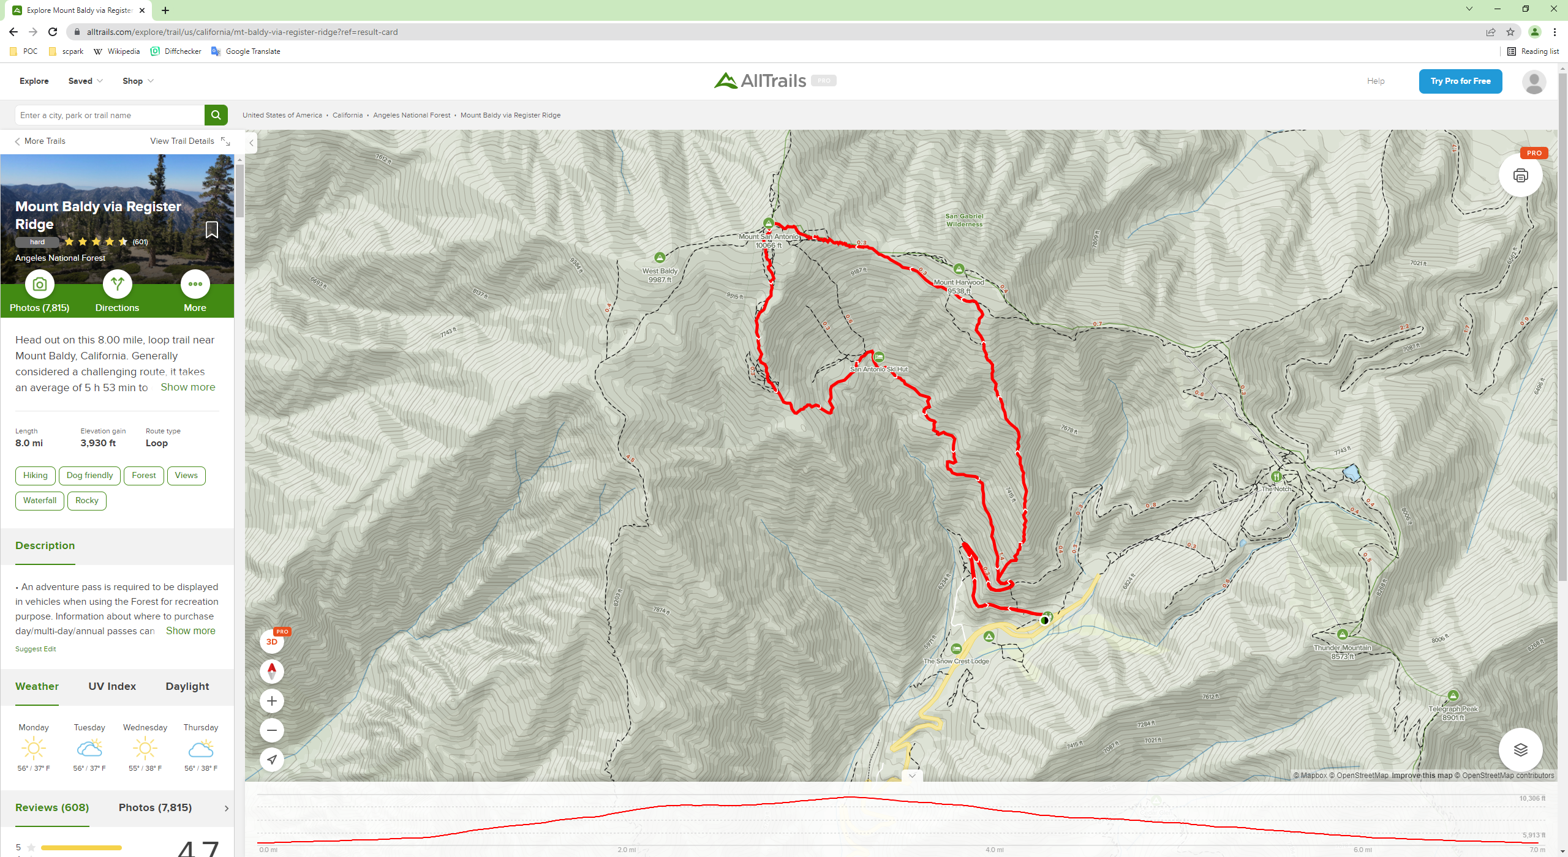Get Directions to the trailhead
This screenshot has width=1568, height=857.
pos(117,291)
